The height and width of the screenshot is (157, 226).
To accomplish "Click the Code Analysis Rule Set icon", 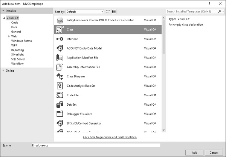I will [60, 86].
